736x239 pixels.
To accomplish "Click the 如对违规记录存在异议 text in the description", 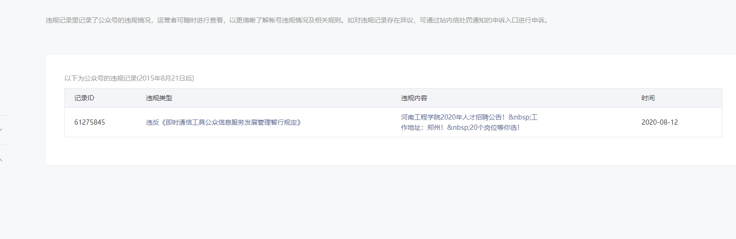I will click(380, 20).
